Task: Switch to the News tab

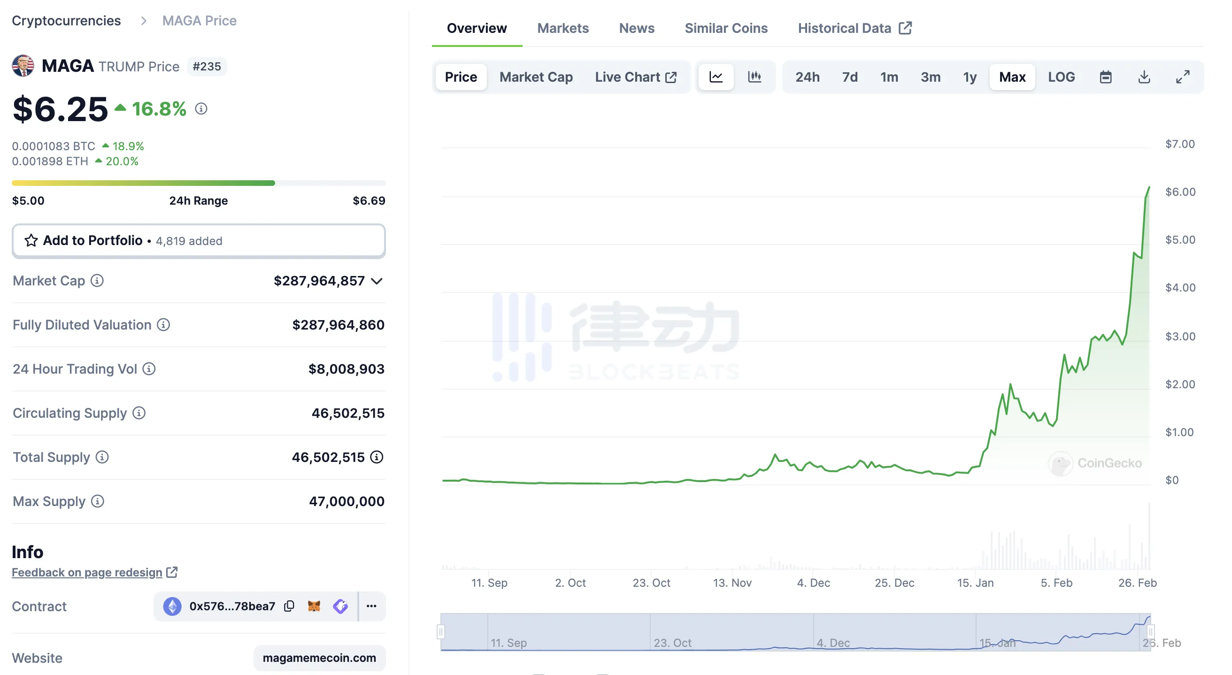Action: click(637, 27)
